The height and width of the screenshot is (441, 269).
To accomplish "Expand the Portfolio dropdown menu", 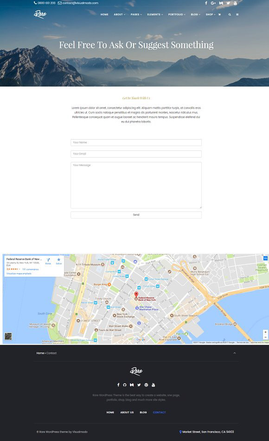I will click(177, 14).
